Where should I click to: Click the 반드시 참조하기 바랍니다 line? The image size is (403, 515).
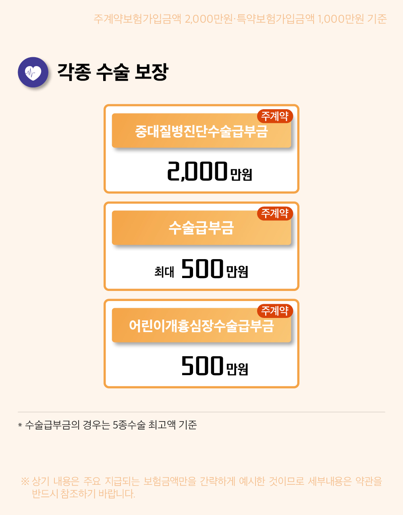(83, 494)
